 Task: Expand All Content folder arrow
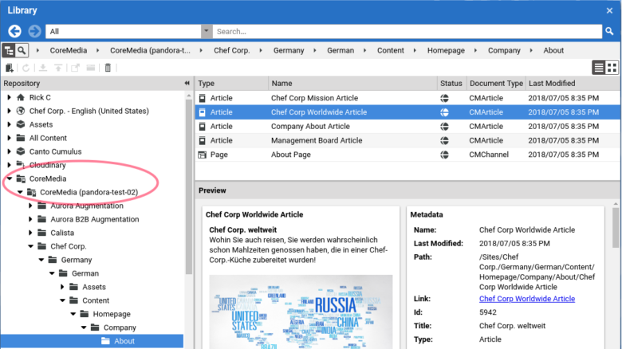(x=9, y=138)
